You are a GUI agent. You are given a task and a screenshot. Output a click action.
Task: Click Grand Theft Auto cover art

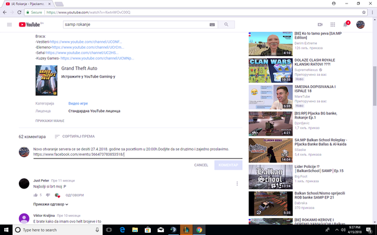(x=47, y=80)
